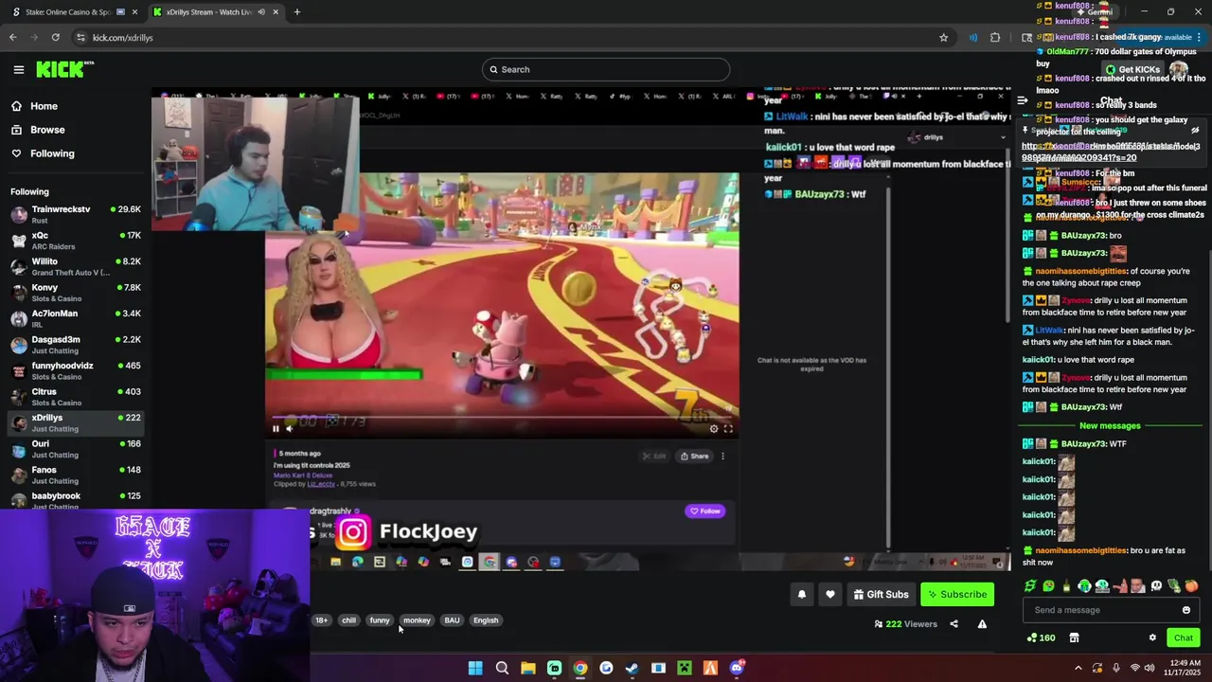
Task: Click the BAU stream tag
Action: click(452, 620)
